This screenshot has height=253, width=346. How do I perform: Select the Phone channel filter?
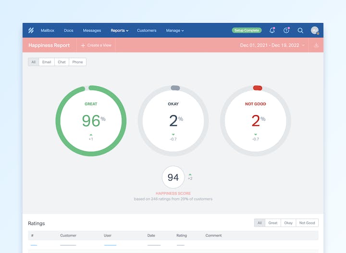[77, 62]
